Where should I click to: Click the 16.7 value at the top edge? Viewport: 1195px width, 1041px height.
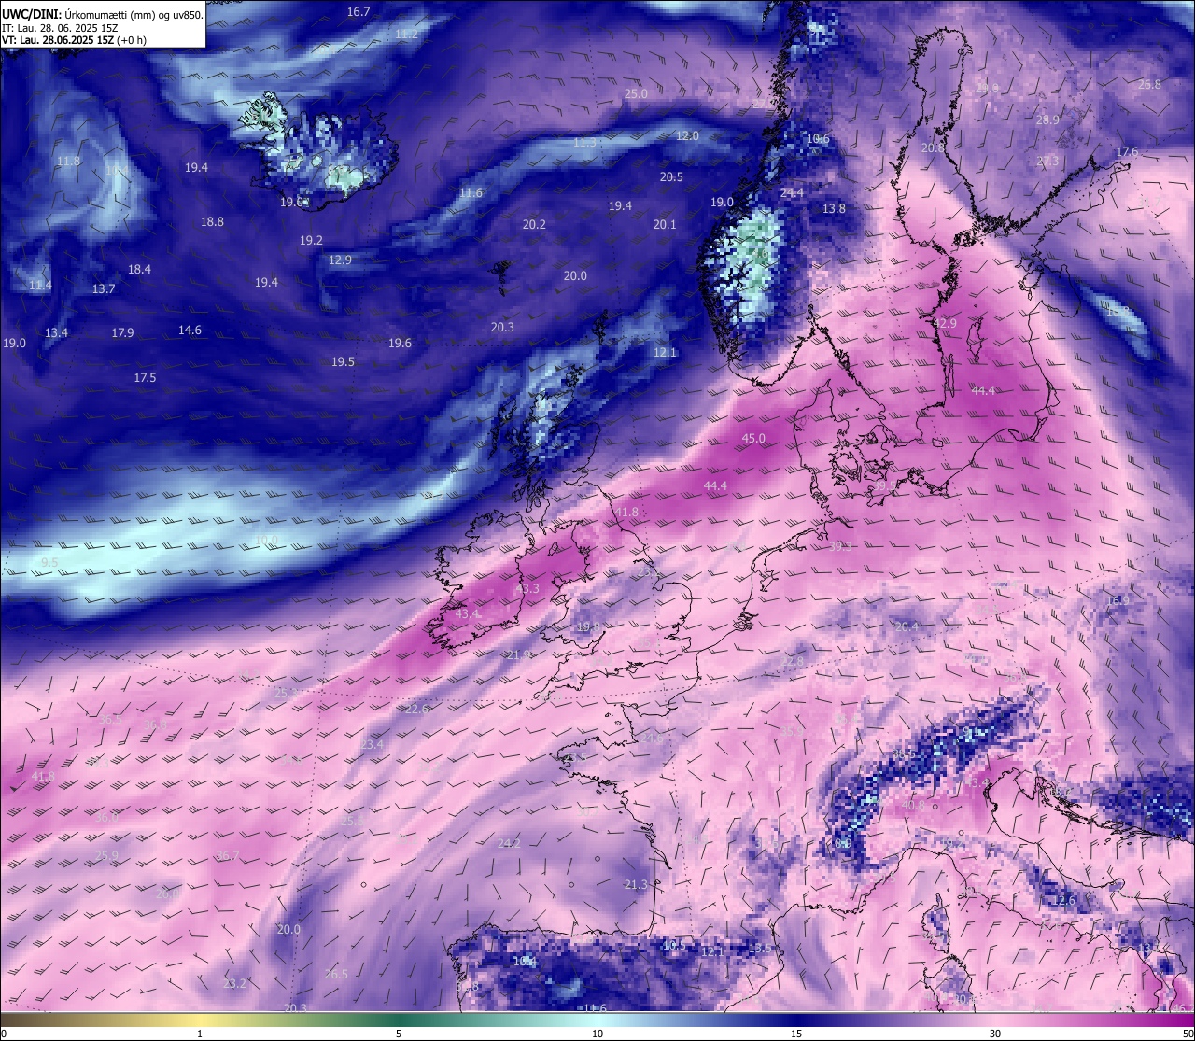(358, 11)
